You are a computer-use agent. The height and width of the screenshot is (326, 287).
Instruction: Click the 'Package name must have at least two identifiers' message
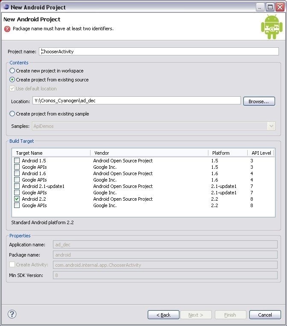tap(63, 29)
